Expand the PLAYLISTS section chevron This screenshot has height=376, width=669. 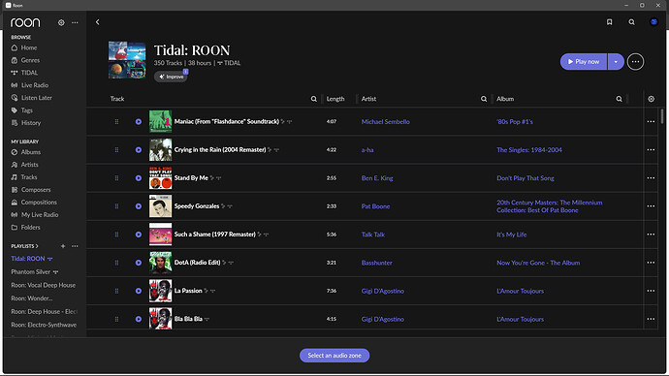(37, 246)
